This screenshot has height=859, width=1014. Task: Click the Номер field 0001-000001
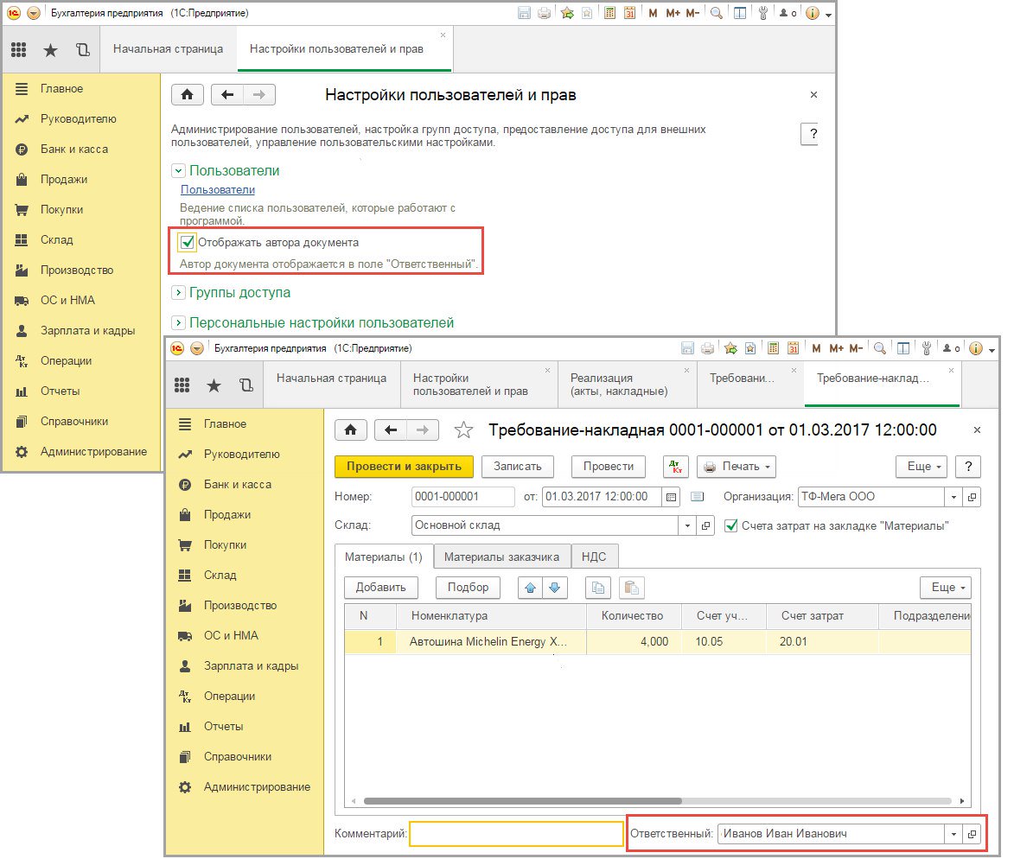[463, 496]
